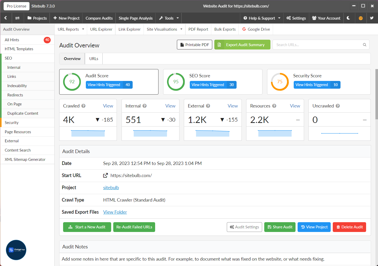Focus the Search URLs input field
Image resolution: width=378 pixels, height=266 pixels.
[x=321, y=45]
